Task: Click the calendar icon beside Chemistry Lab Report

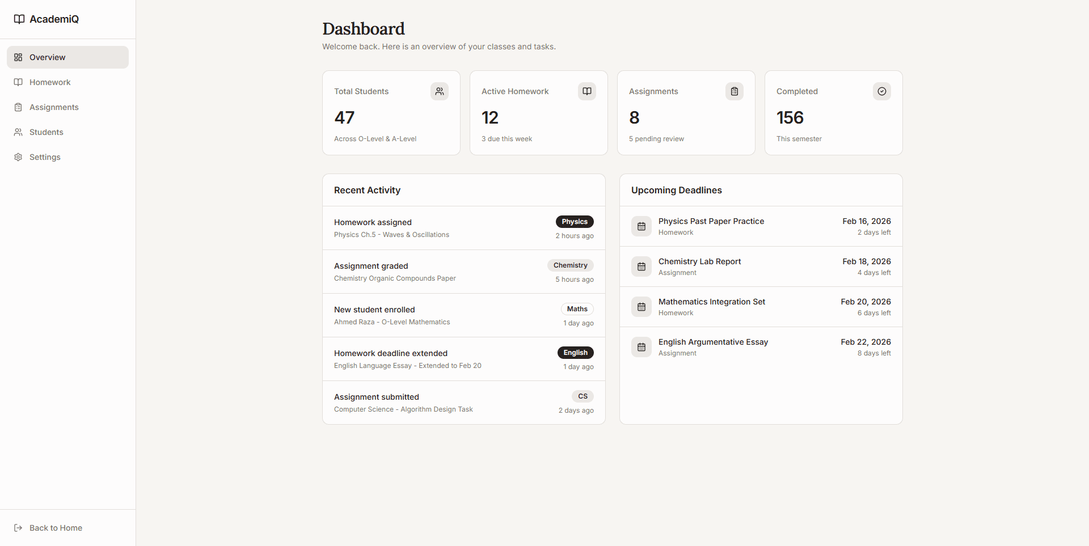Action: [x=641, y=266]
